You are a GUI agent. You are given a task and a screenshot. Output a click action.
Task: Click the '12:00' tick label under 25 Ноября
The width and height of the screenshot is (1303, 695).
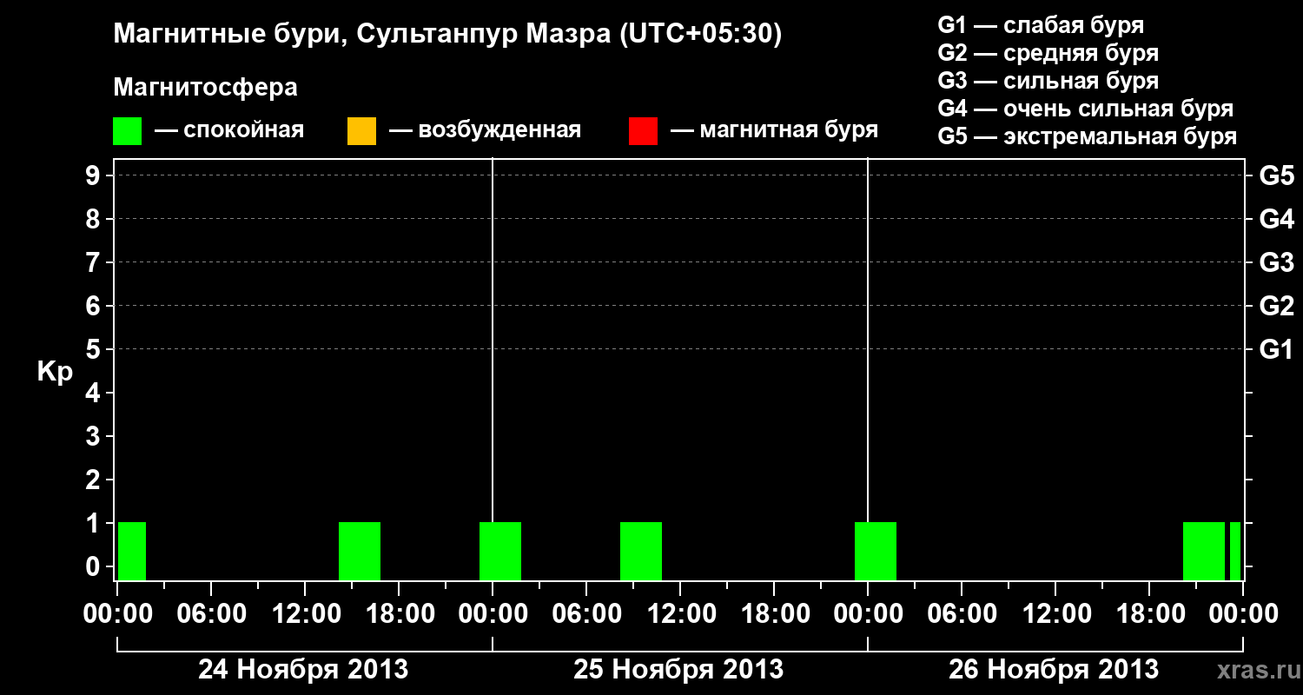click(680, 614)
